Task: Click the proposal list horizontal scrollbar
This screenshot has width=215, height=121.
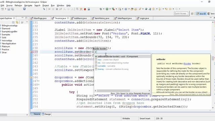Action: click(113, 91)
